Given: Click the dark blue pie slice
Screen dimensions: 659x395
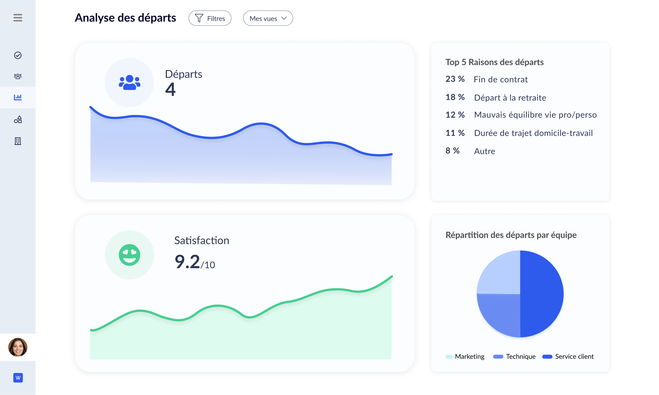Looking at the screenshot, I should coord(542,294).
